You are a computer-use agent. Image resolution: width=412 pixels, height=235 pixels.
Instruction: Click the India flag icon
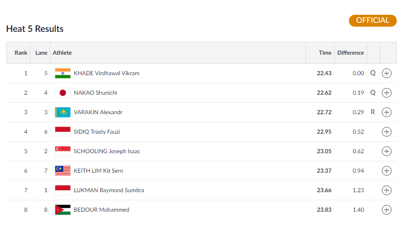pyautogui.click(x=63, y=73)
